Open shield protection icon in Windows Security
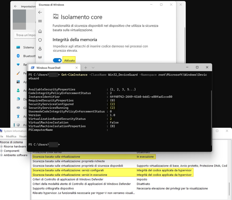The image size is (232, 200). click(40, 40)
